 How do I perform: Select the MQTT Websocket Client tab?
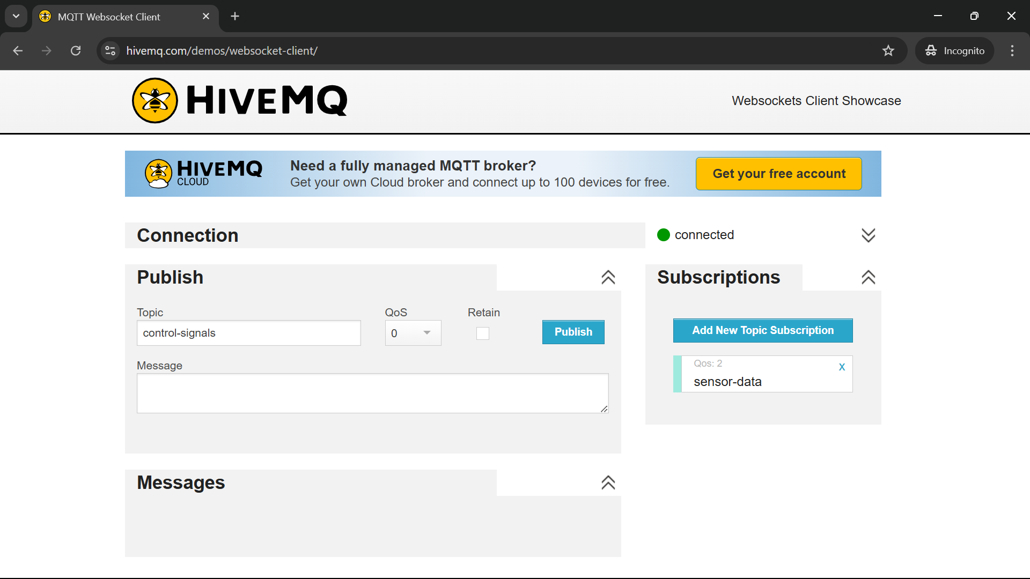coord(126,17)
